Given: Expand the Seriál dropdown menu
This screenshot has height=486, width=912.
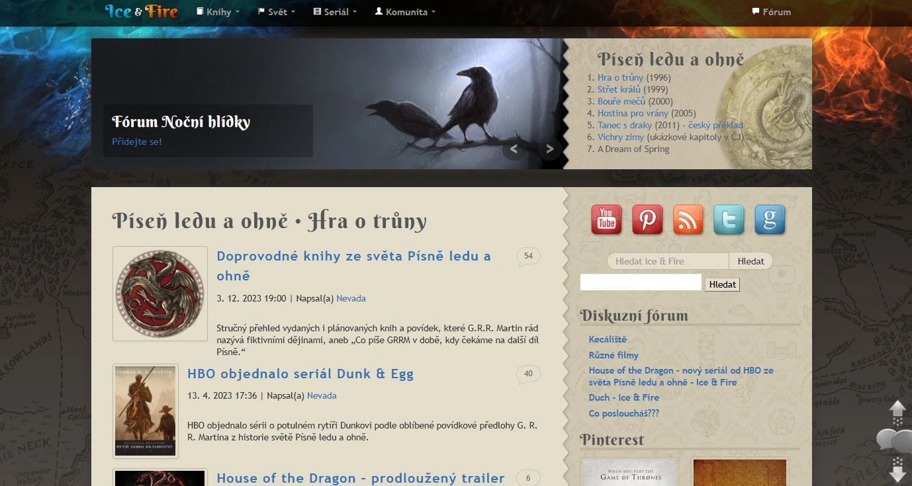Looking at the screenshot, I should coord(335,12).
